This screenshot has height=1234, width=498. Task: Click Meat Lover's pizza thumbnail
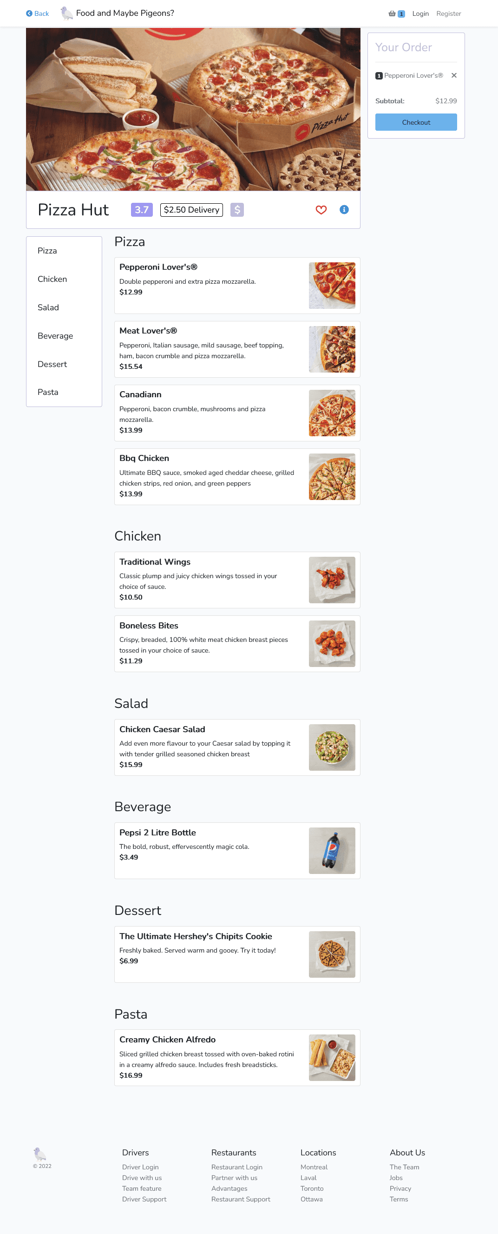332,349
